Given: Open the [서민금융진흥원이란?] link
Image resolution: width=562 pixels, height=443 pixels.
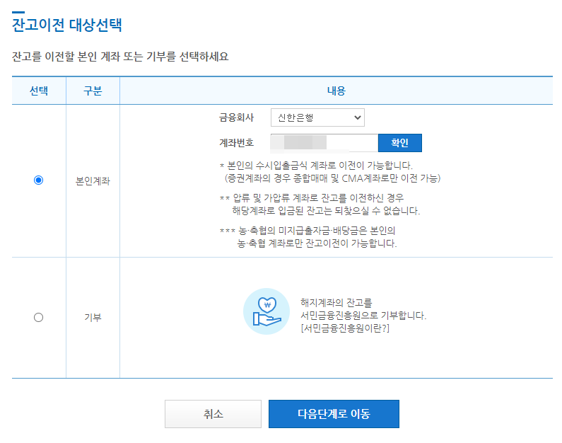Looking at the screenshot, I should pyautogui.click(x=345, y=328).
